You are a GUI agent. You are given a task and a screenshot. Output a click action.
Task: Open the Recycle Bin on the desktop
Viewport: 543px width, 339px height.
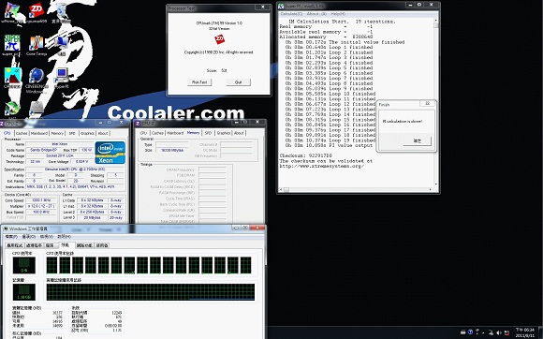[61, 13]
